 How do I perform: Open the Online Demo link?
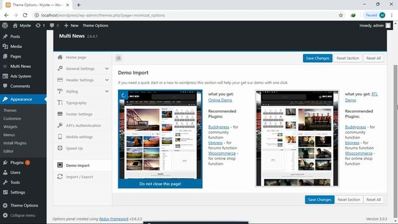click(220, 100)
